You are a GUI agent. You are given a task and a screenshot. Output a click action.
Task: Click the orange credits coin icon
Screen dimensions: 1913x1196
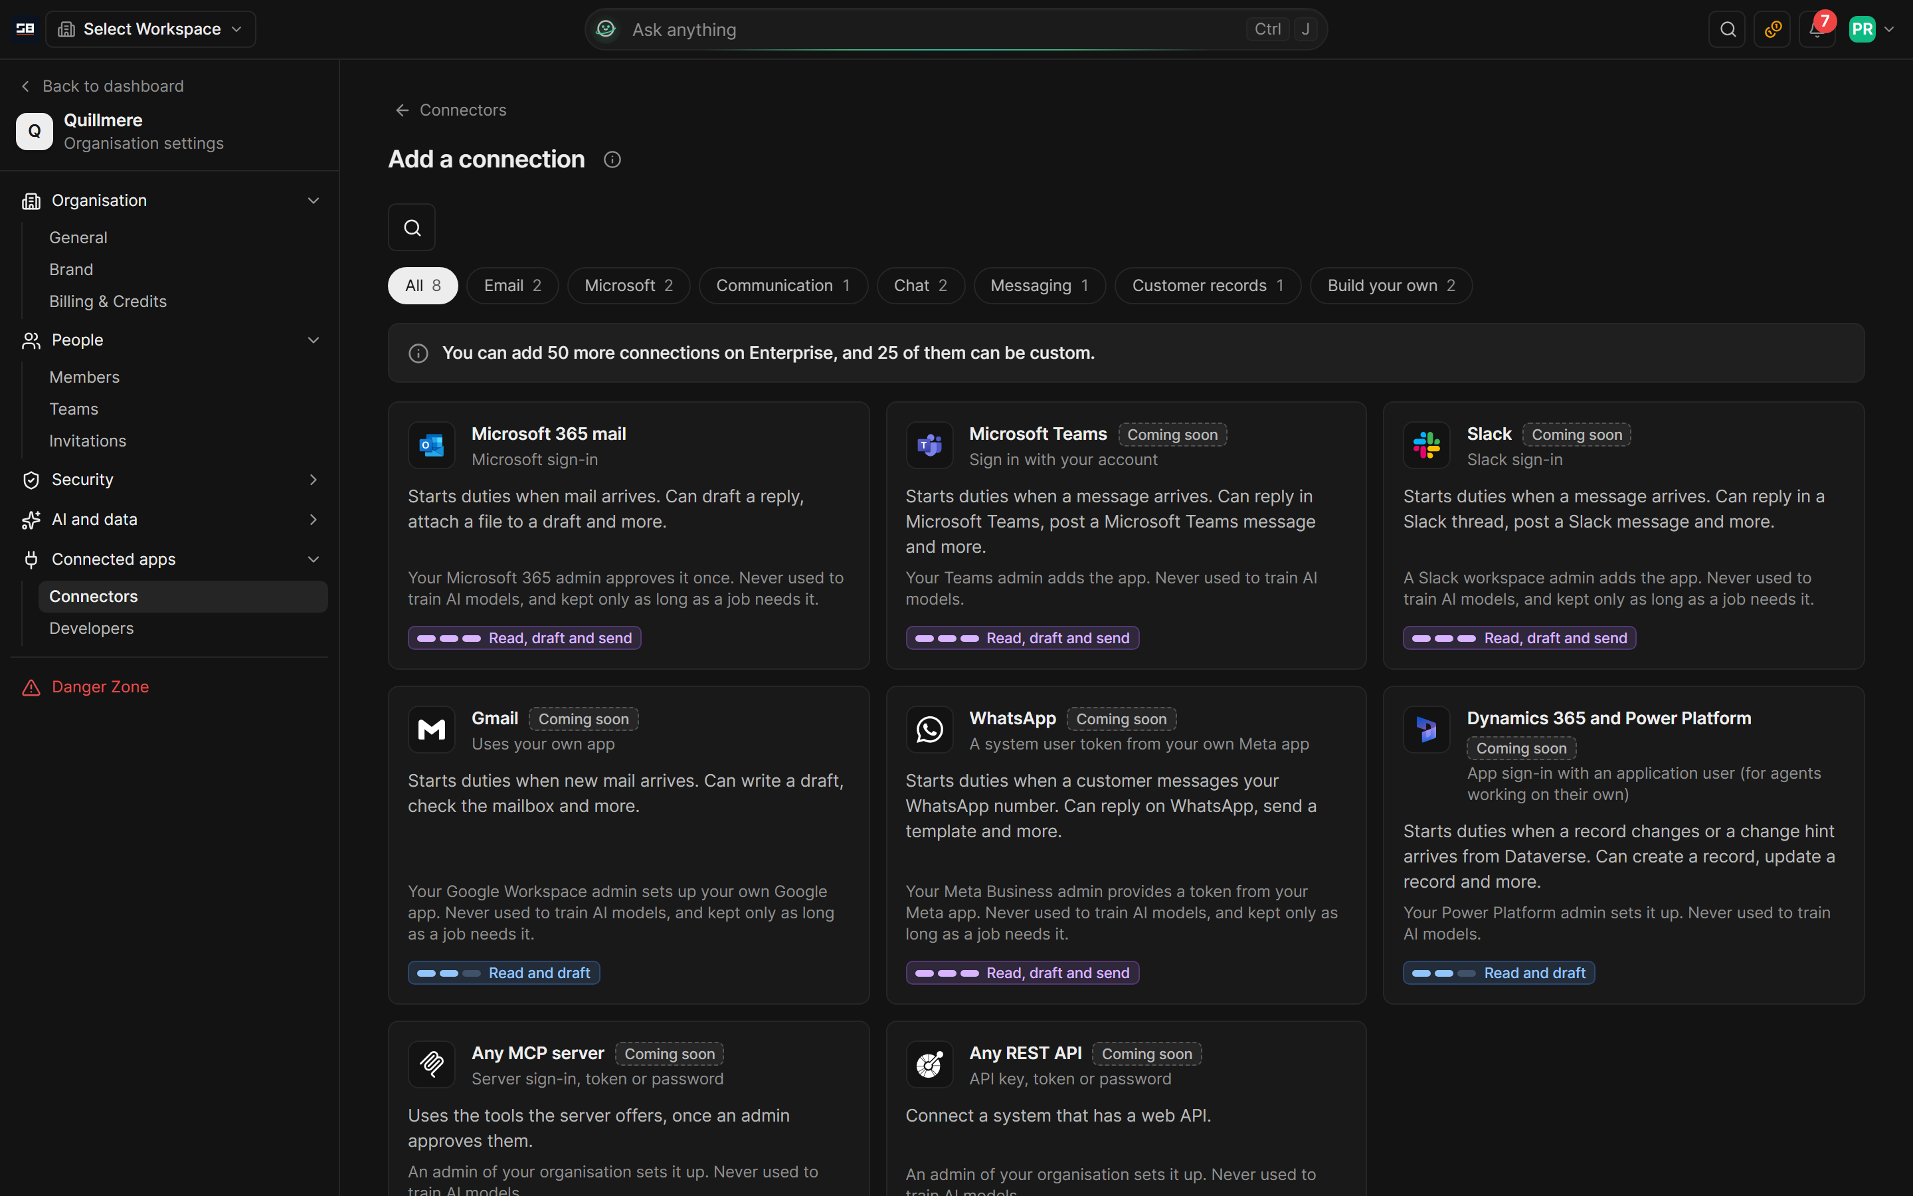tap(1772, 29)
